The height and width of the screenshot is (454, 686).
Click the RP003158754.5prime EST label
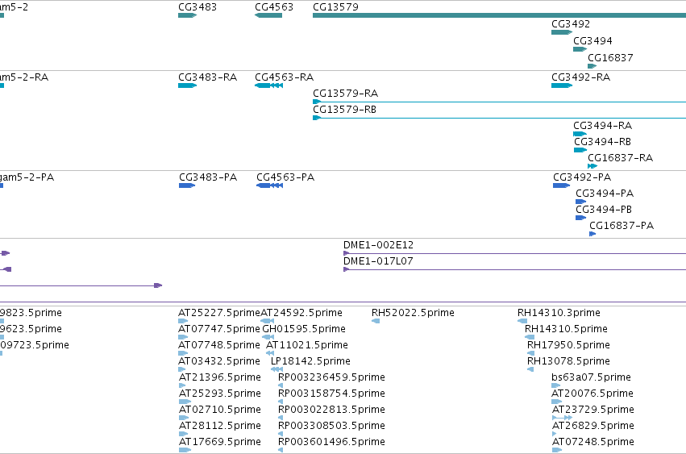click(x=331, y=394)
